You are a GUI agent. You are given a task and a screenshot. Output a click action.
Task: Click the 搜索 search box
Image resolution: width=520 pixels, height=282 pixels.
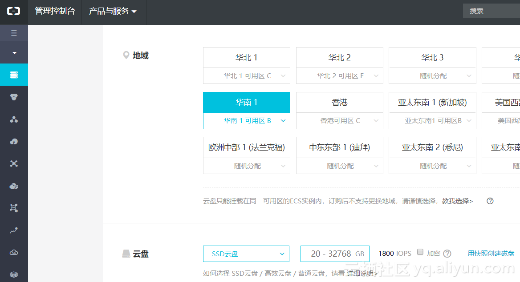(492, 11)
